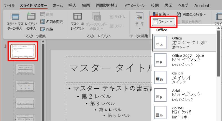The image size is (222, 121).
Task: Click the Corbel font preview icon
Action: [160, 112]
